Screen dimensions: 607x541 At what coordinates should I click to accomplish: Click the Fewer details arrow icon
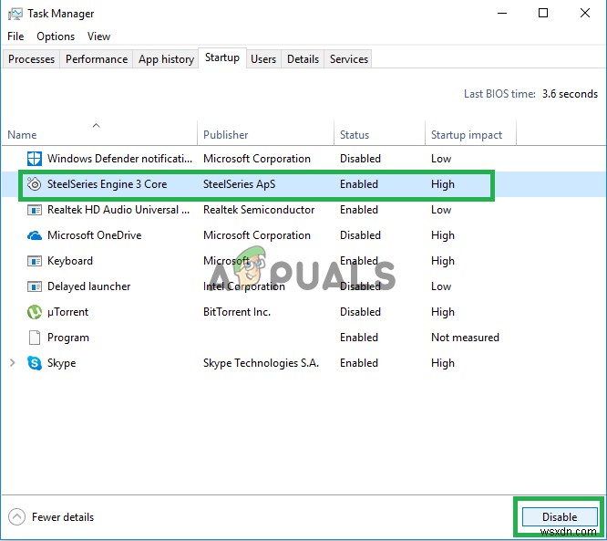[16, 517]
